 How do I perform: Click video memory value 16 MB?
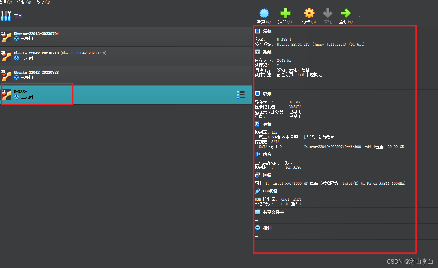click(x=294, y=102)
